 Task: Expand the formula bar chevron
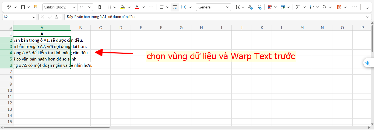[x=368, y=17]
